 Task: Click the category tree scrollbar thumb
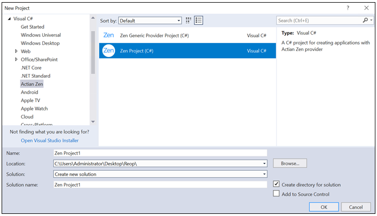(93, 52)
